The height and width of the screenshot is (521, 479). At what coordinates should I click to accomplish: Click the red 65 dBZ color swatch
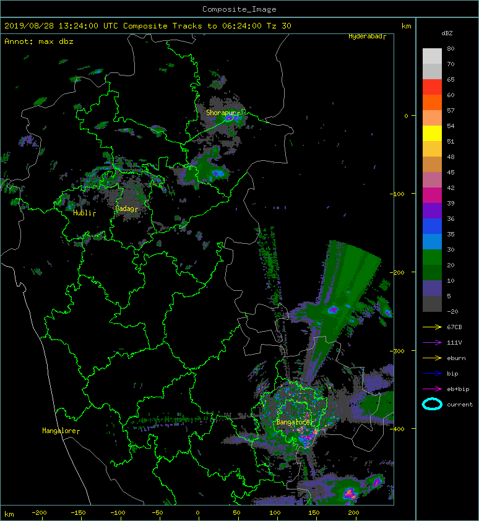[x=432, y=87]
